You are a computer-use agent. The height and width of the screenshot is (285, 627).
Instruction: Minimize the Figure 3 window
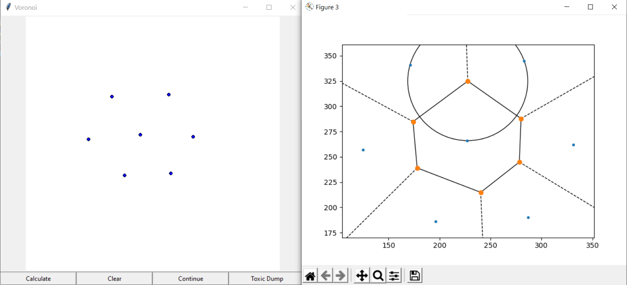tap(567, 7)
